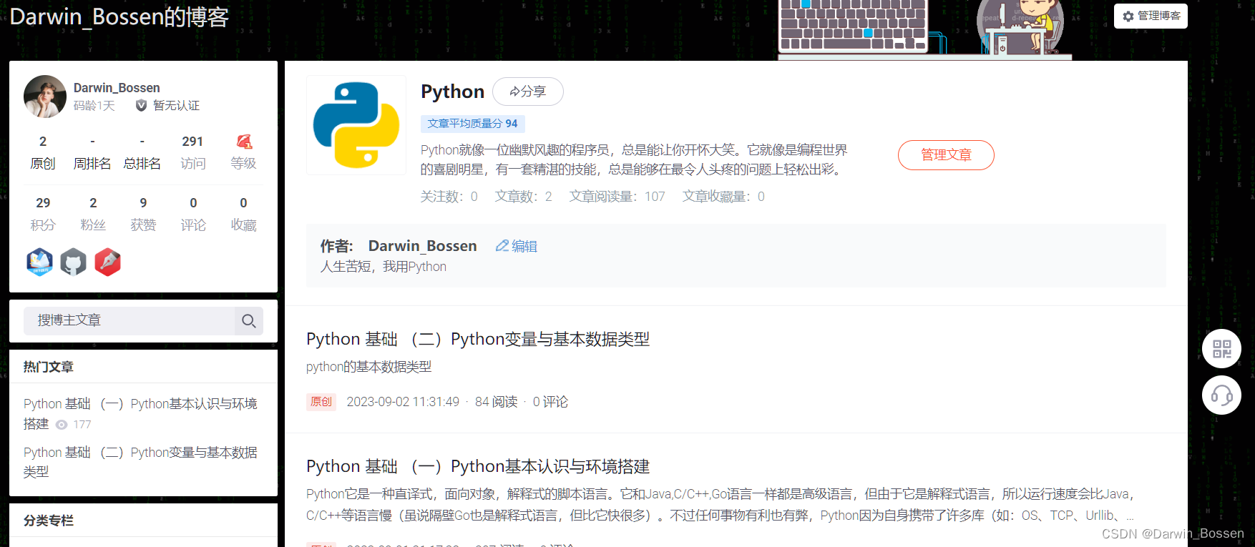Open article Python 基础 (一) in main list
This screenshot has height=547, width=1255.
click(477, 466)
